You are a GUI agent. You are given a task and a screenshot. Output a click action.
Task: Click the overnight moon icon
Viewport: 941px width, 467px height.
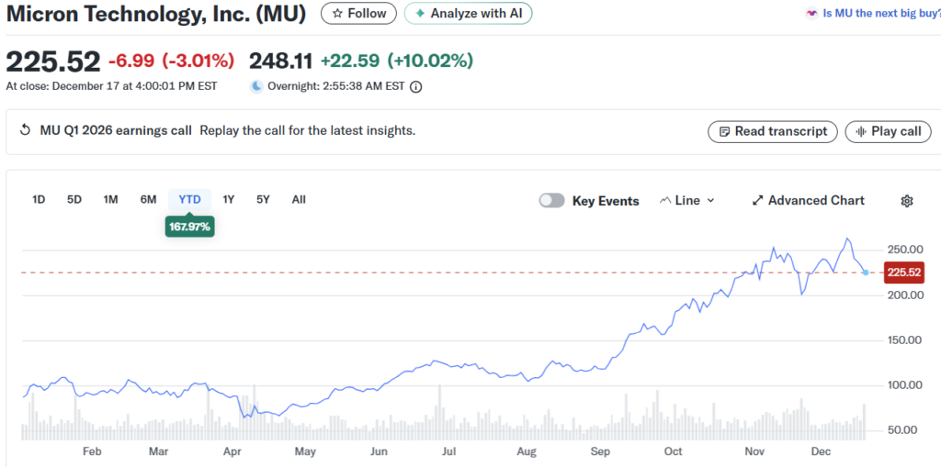coord(256,87)
